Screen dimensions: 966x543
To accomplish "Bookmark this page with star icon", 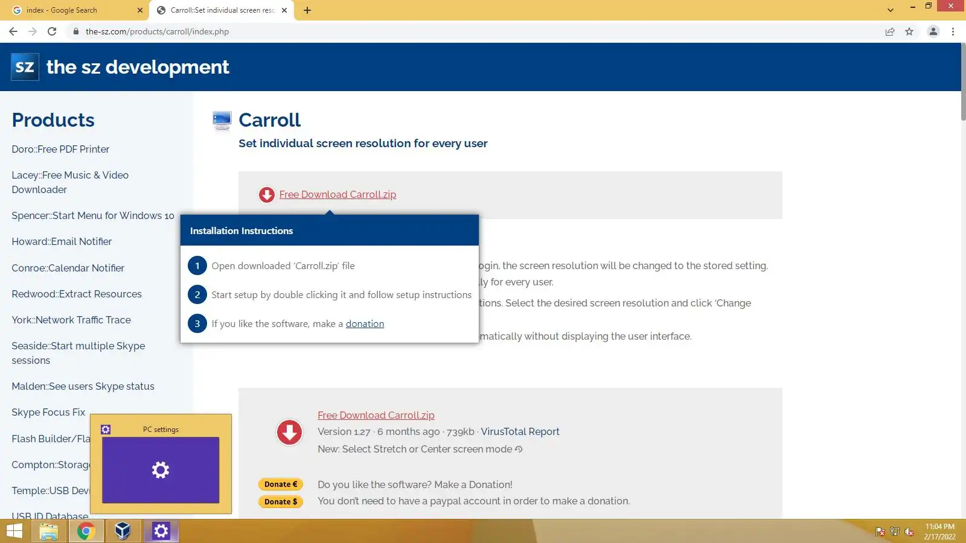I will tap(909, 31).
